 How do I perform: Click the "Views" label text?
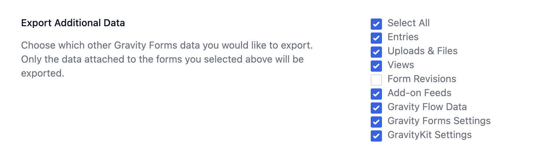401,65
